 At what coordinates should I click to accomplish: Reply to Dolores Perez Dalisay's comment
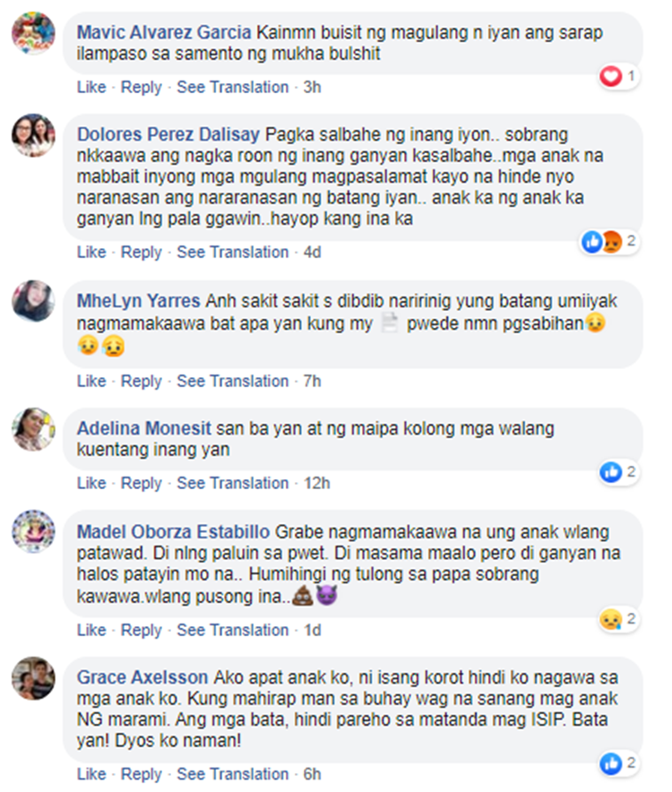pyautogui.click(x=141, y=252)
